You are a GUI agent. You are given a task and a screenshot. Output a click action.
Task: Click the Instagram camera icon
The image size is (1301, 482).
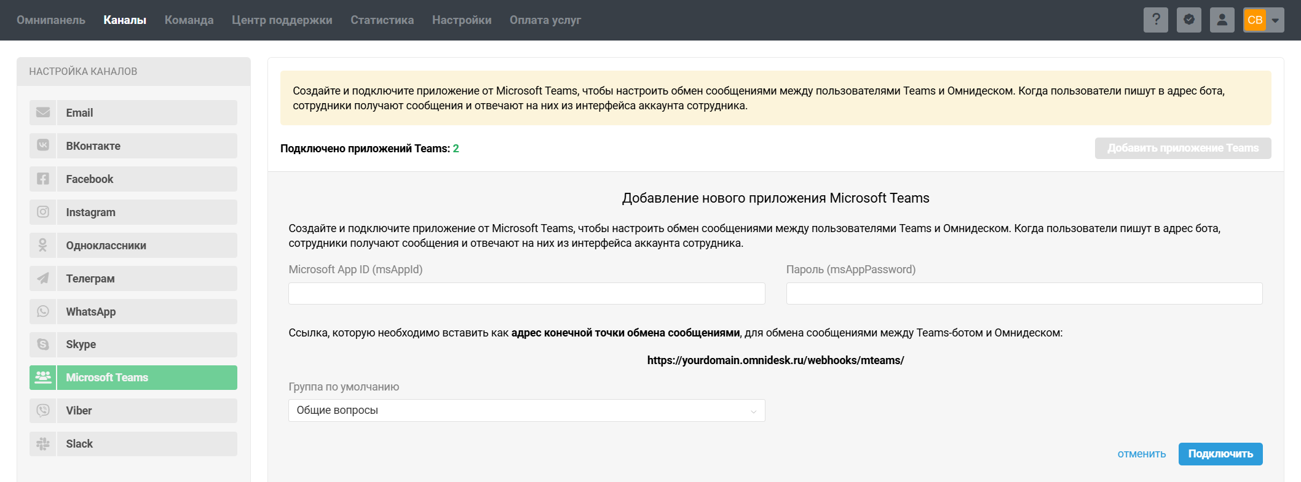pos(43,212)
